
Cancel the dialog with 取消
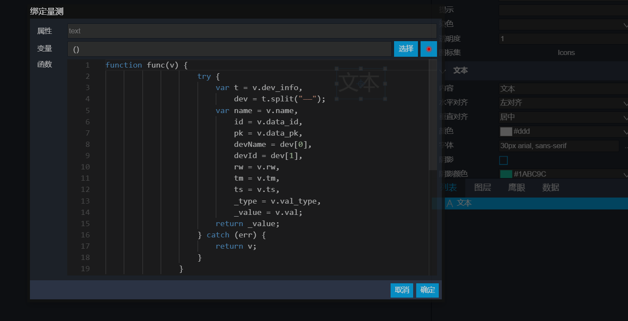pyautogui.click(x=402, y=290)
